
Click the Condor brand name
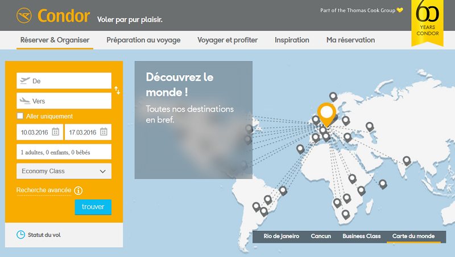pyautogui.click(x=64, y=16)
